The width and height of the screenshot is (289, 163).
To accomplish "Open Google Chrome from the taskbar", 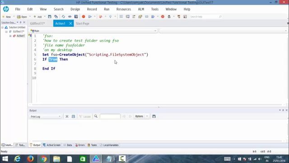I will [44, 159].
